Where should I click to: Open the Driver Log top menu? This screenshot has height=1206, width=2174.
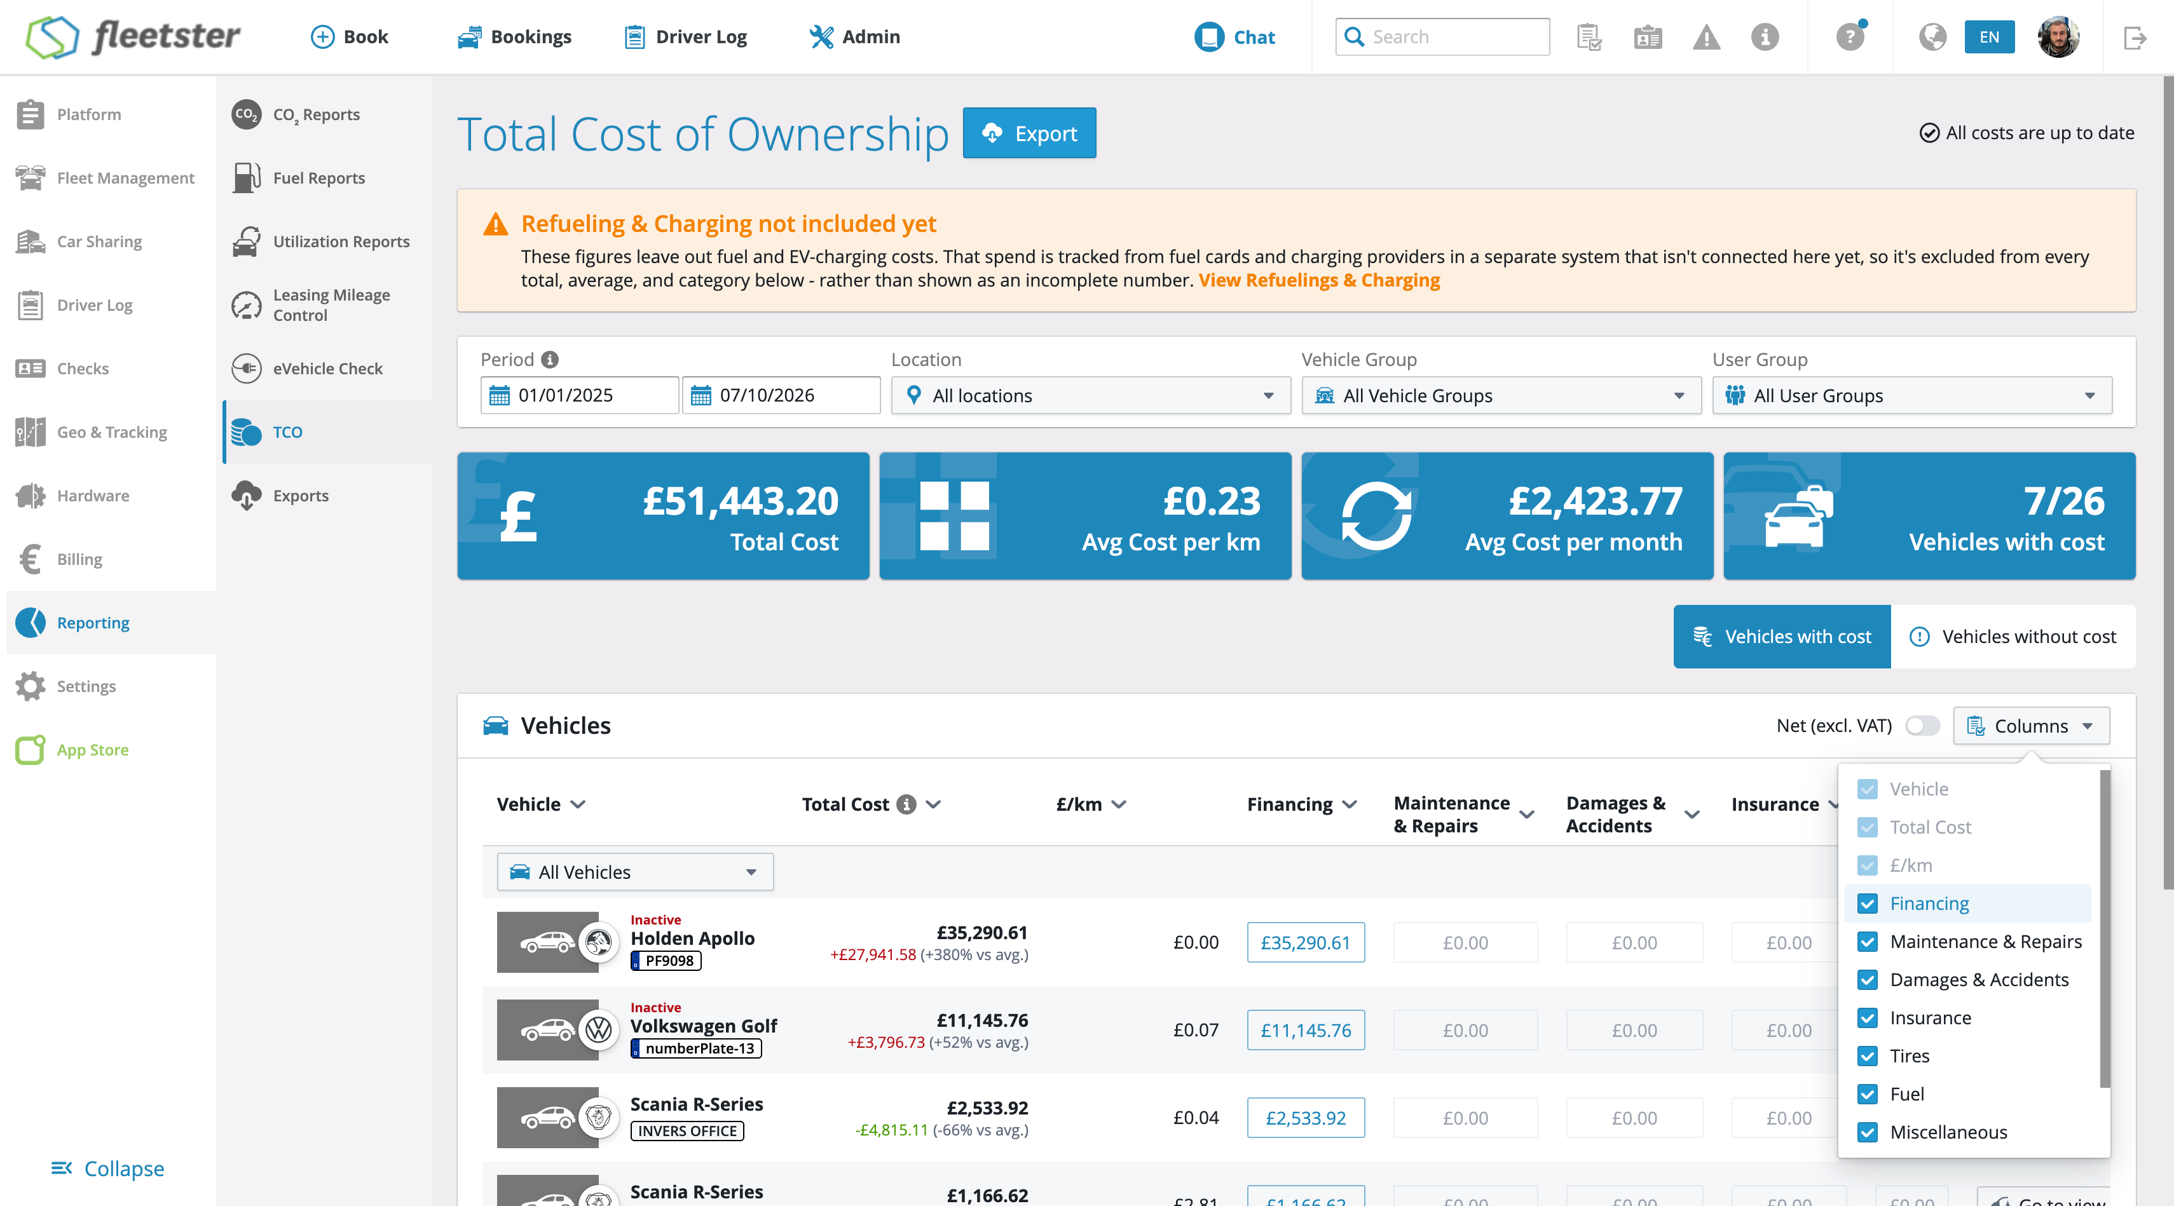click(685, 37)
